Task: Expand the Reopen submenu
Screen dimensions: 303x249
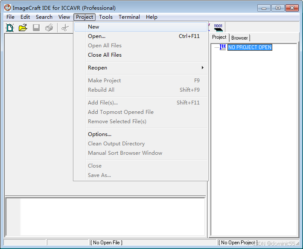Action: (x=141, y=68)
